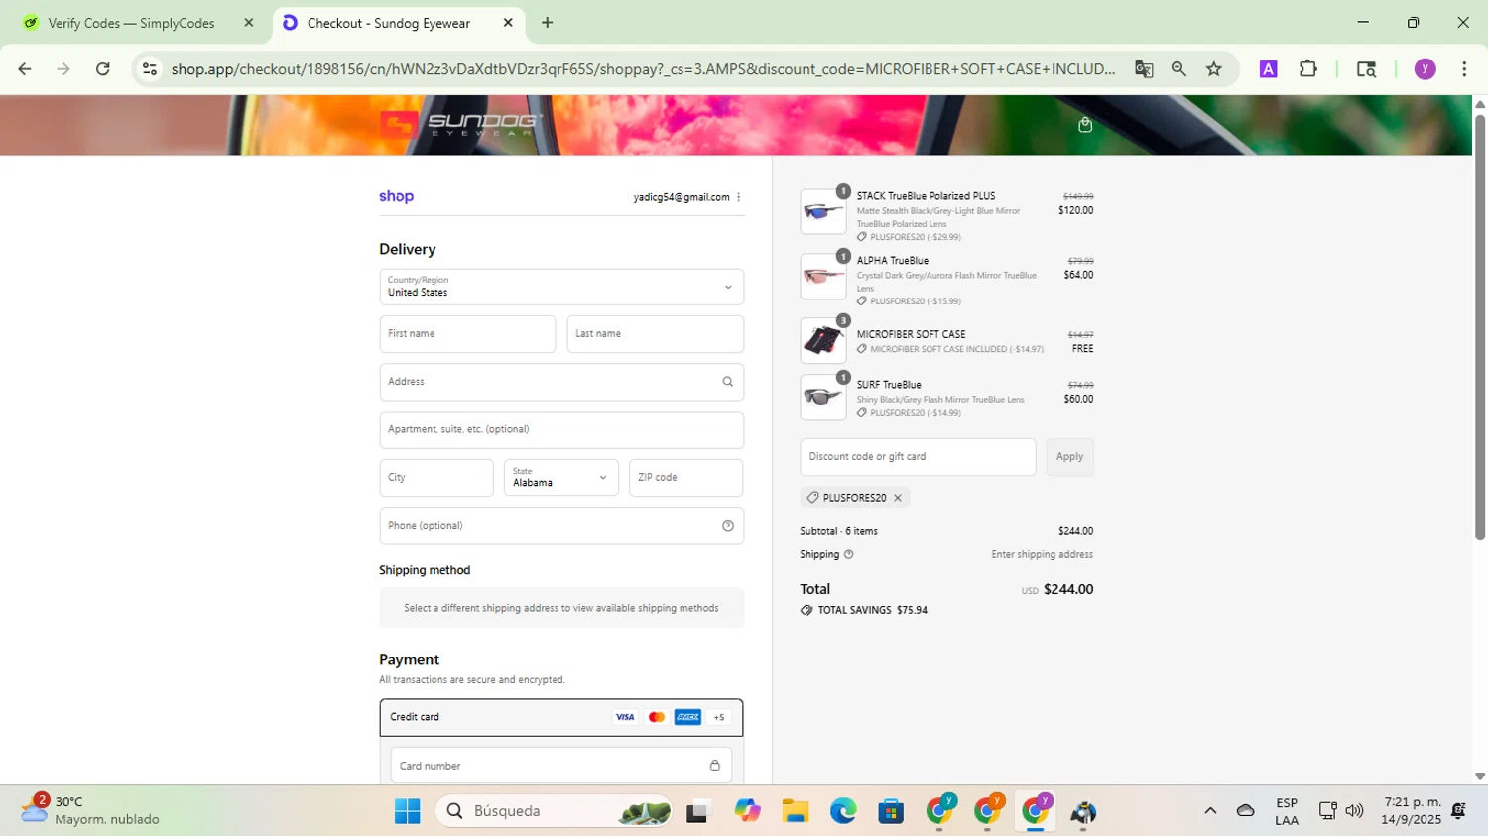
Task: Open the browser extensions puzzle icon
Action: [x=1308, y=69]
